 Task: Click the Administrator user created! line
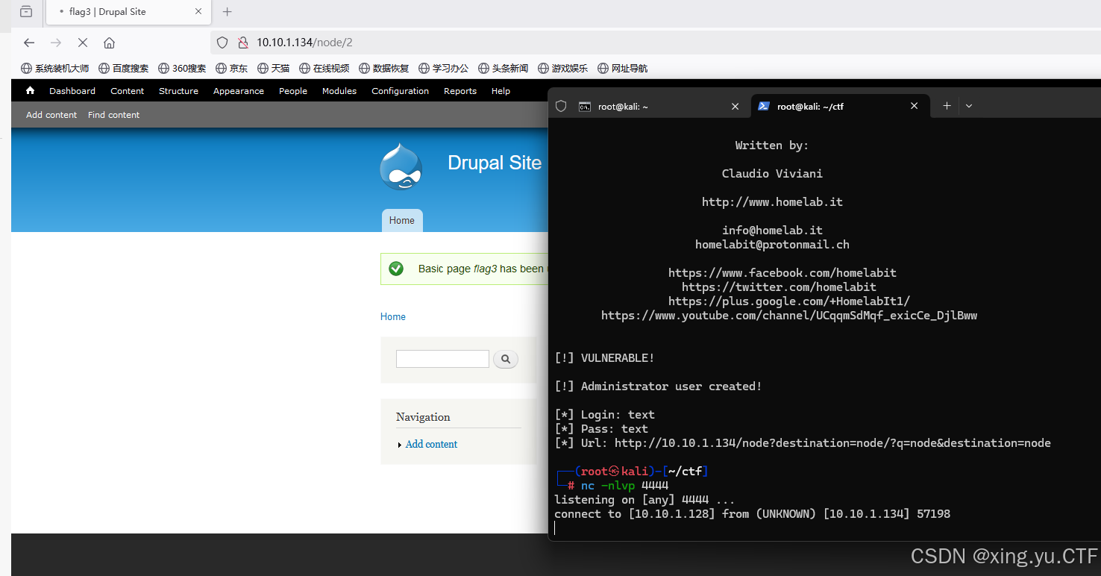[659, 386]
